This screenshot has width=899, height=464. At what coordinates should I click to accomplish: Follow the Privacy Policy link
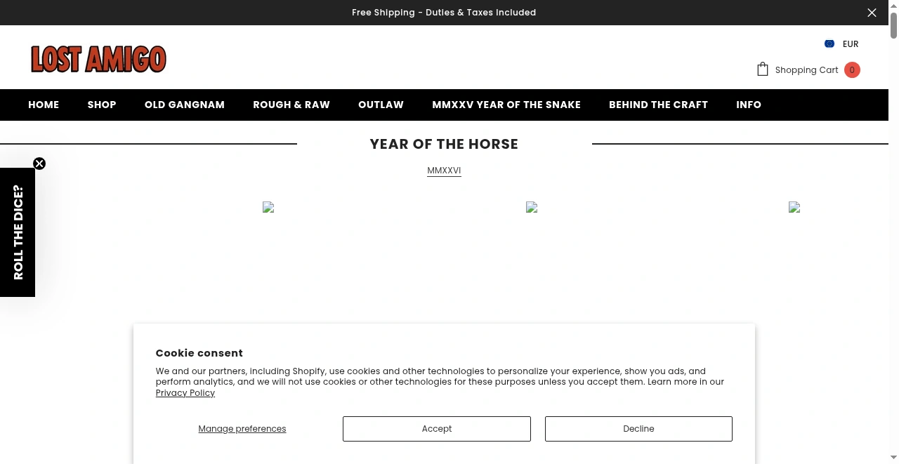pyautogui.click(x=185, y=393)
